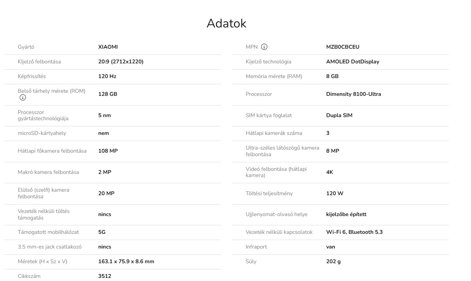Screen dimensions: 471x281
Task: Select the 108 MP camera value
Action: click(108, 151)
